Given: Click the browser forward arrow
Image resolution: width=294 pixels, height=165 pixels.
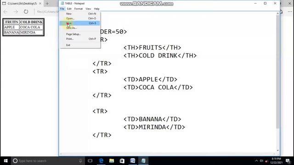Looking at the screenshot, I should click(x=16, y=11).
